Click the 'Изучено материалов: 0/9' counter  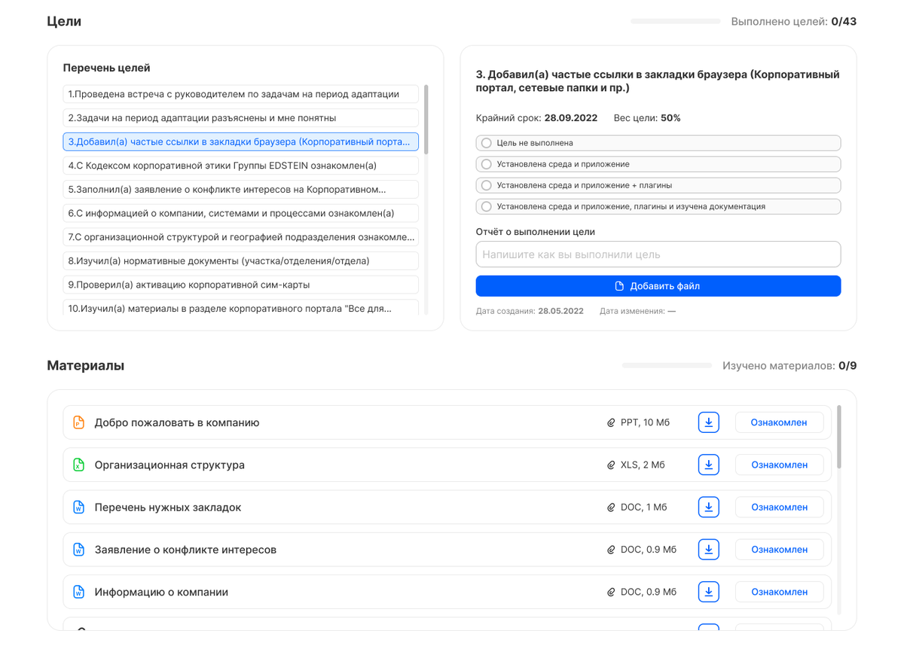pyautogui.click(x=789, y=366)
